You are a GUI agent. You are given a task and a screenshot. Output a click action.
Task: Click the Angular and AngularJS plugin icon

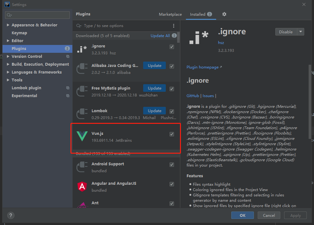point(82,187)
